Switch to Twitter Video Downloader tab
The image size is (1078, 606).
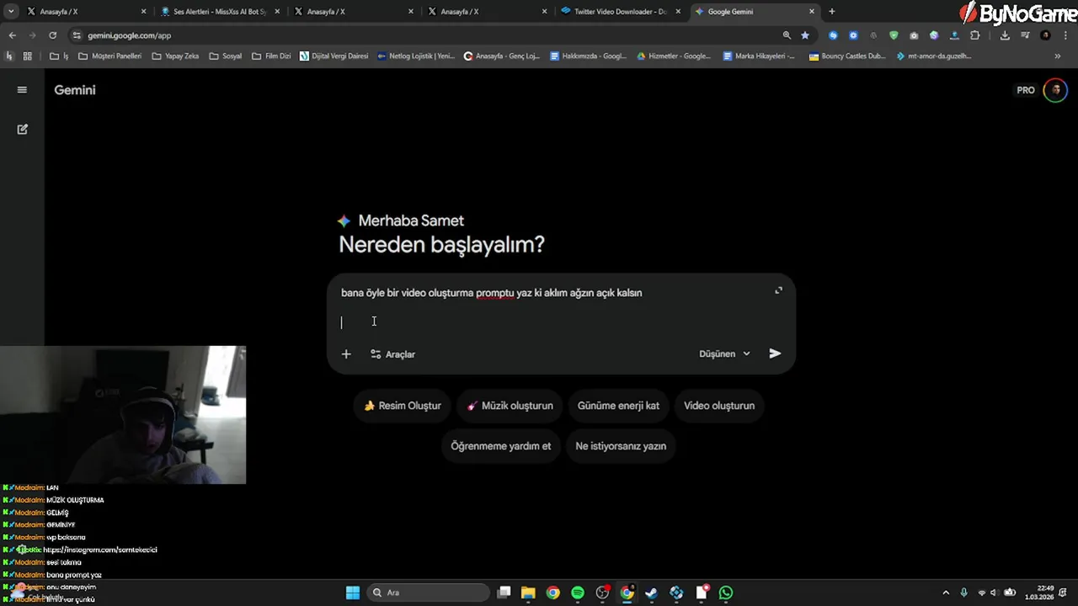(620, 12)
